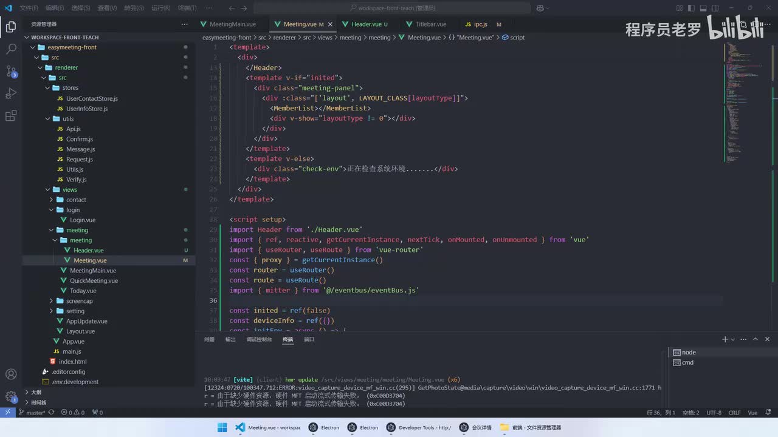778x437 pixels.
Task: Open the Source Control view
Action: [x=11, y=71]
